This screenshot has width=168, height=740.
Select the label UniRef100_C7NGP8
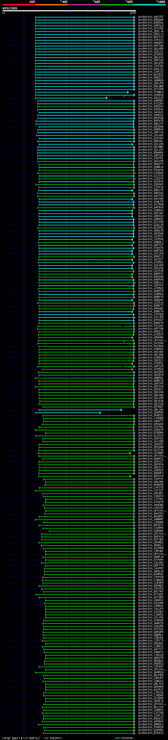click(151, 695)
